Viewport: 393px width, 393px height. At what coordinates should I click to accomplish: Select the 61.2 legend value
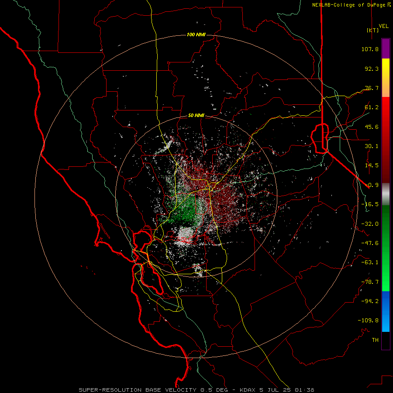click(372, 107)
